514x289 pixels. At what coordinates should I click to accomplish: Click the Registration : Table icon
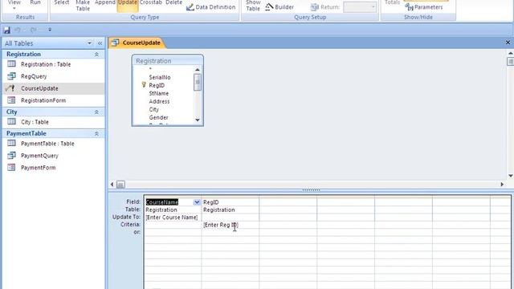click(11, 64)
